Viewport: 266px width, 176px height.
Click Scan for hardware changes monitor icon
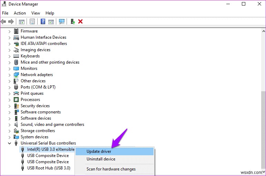click(61, 21)
